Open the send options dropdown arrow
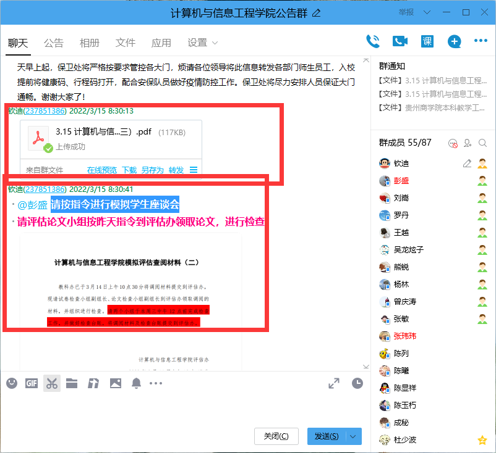Image resolution: width=496 pixels, height=453 pixels. 351,436
